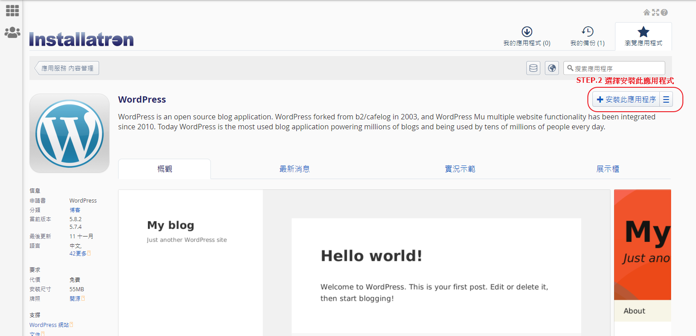
Task: Select the 瀏覽應用程式 tab
Action: 644,37
